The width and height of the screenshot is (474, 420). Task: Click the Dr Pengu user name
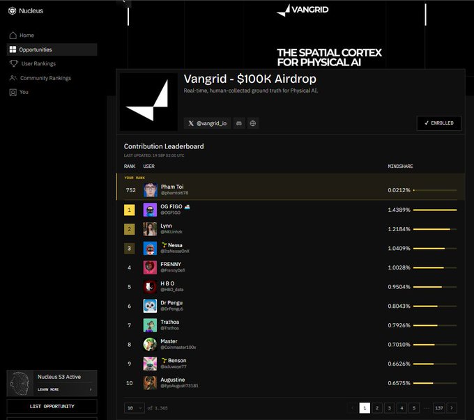(171, 303)
